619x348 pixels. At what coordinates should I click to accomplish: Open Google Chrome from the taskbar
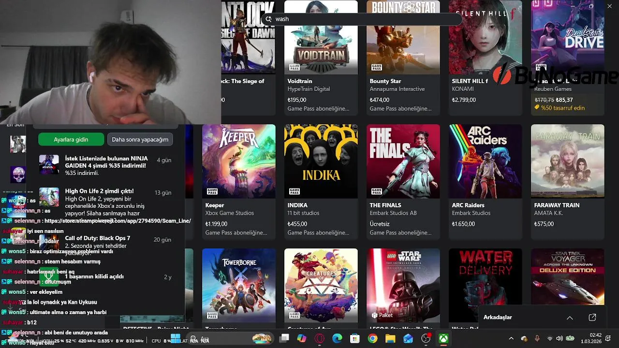(x=372, y=338)
